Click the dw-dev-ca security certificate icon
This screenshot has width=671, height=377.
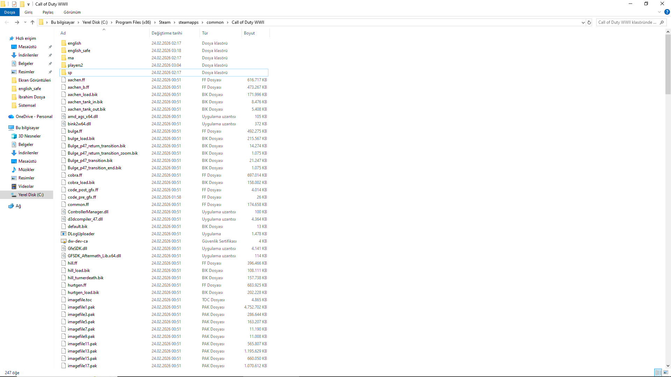coord(64,241)
